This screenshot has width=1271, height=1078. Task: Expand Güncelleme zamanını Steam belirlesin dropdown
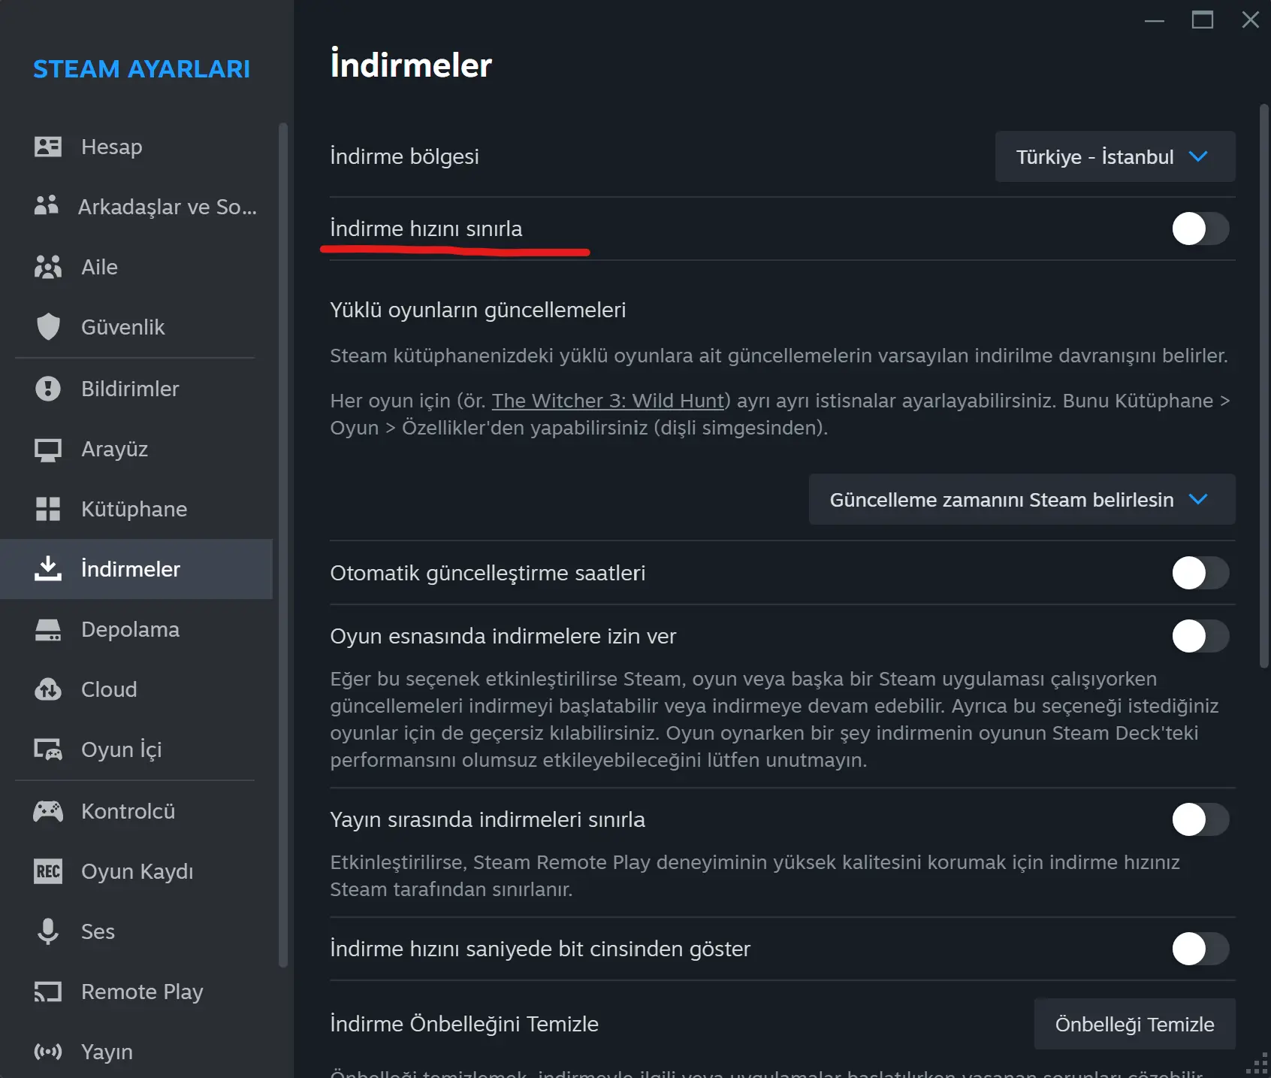pyautogui.click(x=1022, y=499)
